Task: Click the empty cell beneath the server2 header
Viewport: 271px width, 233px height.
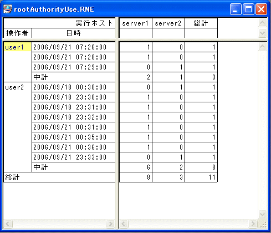Action: click(168, 33)
